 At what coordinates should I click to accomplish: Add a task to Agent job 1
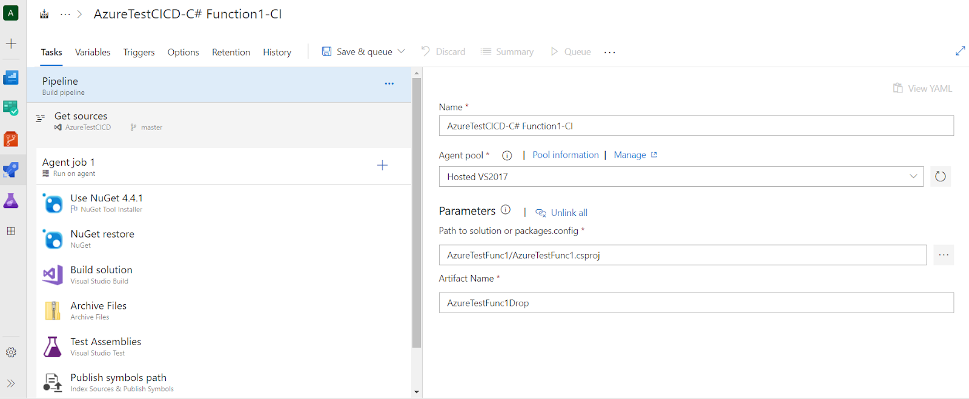click(x=382, y=165)
